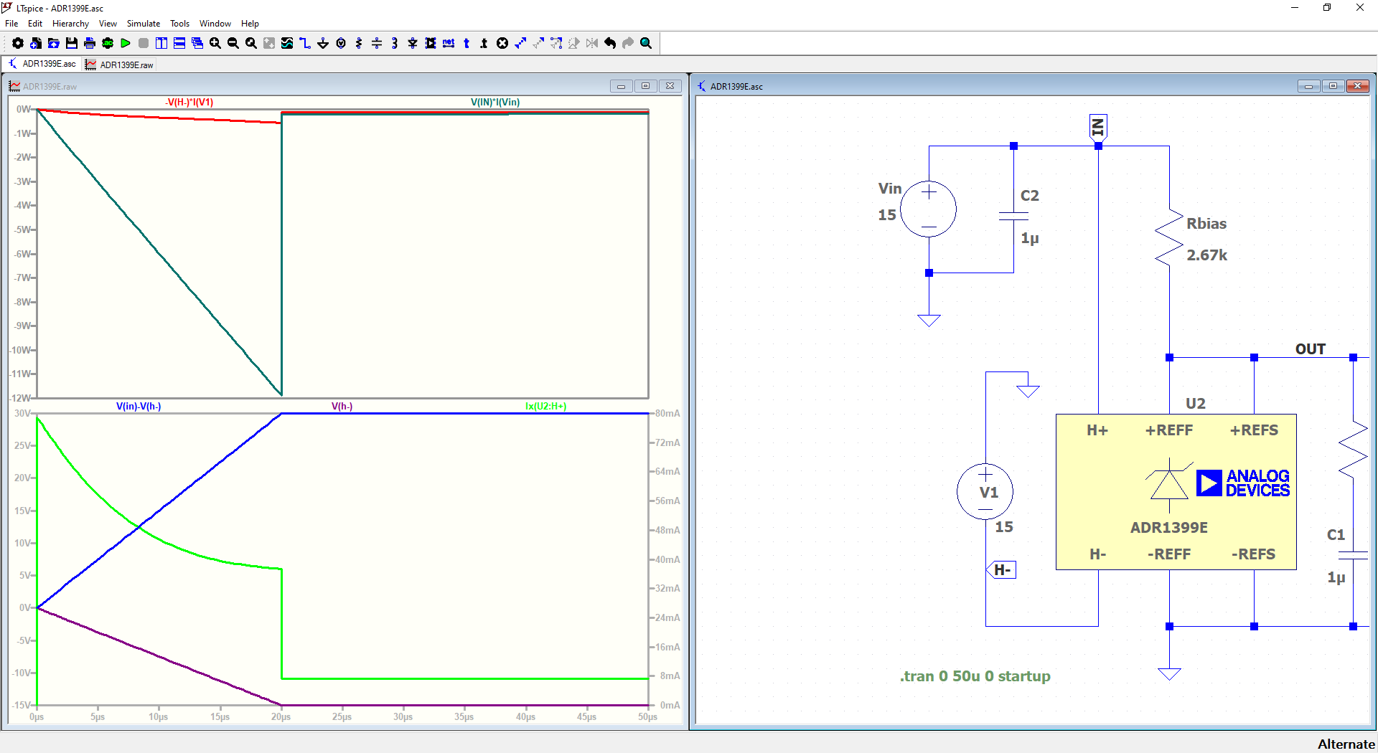Place a net label
1378x753 pixels.
point(449,43)
